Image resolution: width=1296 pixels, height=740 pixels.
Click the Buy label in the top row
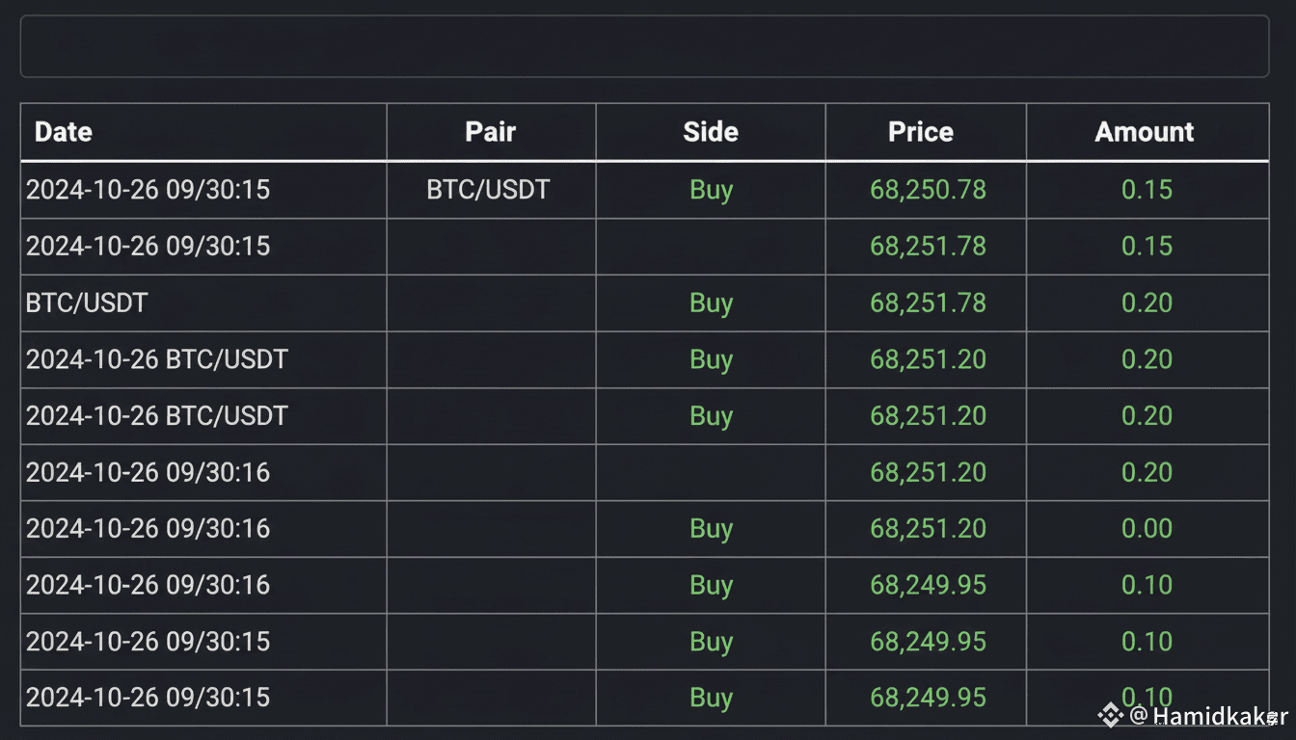712,190
